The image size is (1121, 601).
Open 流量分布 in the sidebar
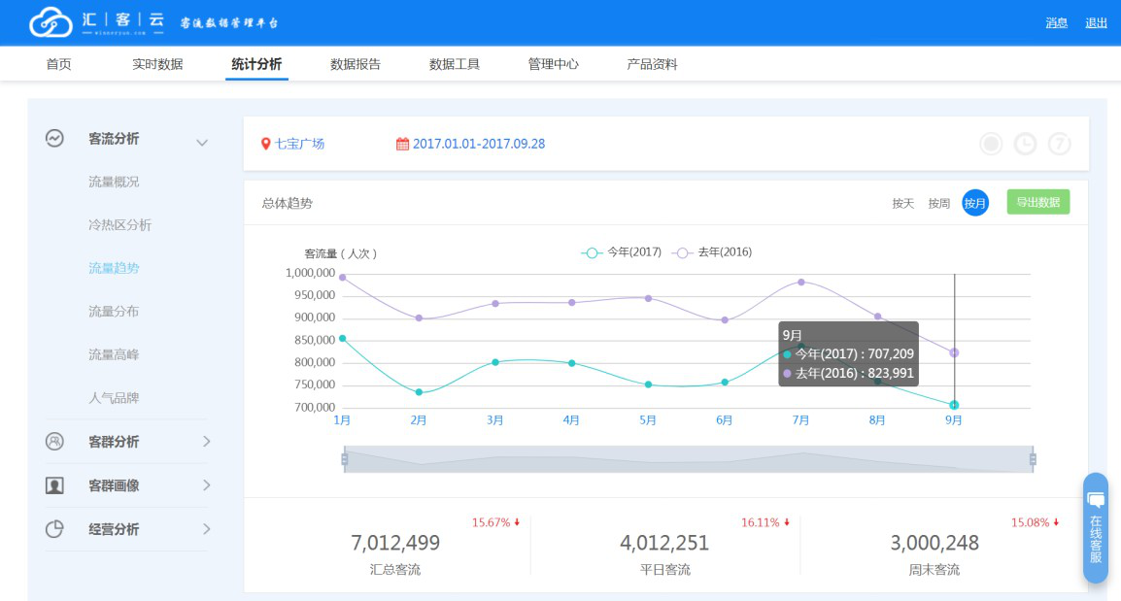(114, 312)
